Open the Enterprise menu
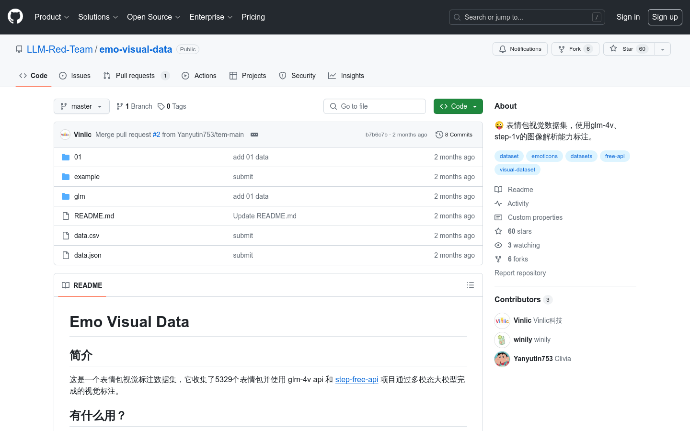Image resolution: width=690 pixels, height=431 pixels. point(211,17)
